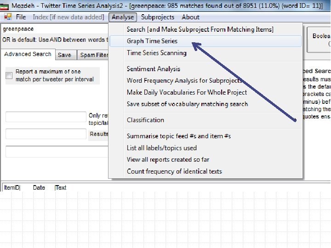
Task: Open the Subprojects menu
Action: 158,17
